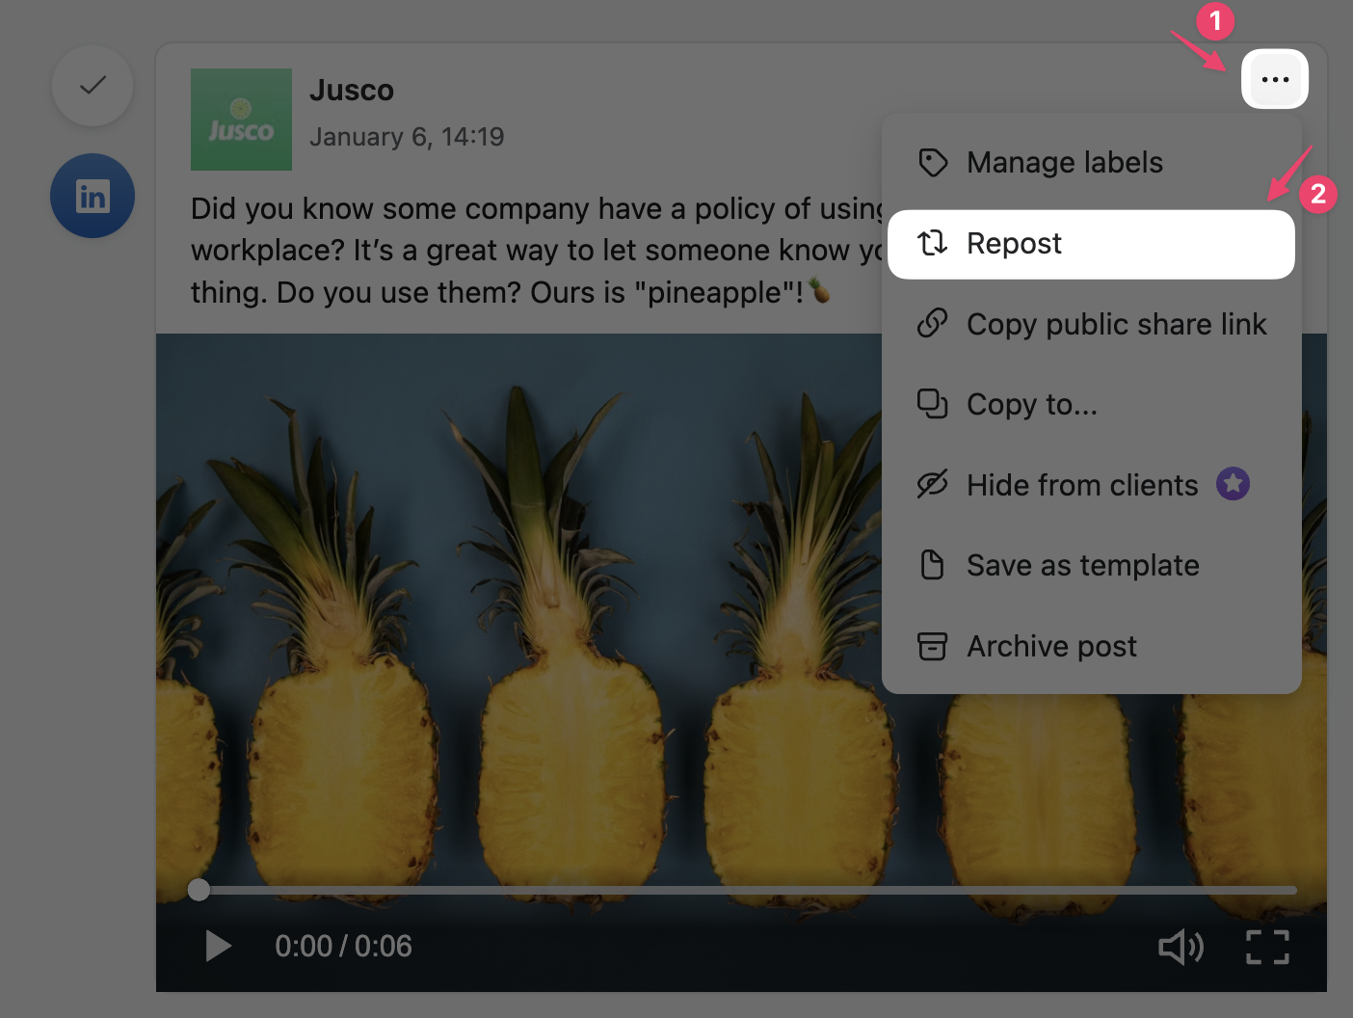Click the LinkedIn network icon

click(x=93, y=196)
